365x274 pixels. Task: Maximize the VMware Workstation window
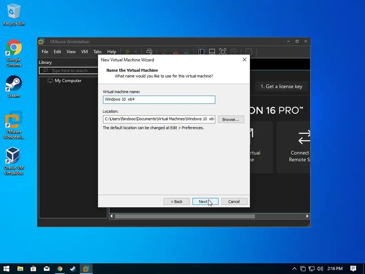(x=297, y=41)
